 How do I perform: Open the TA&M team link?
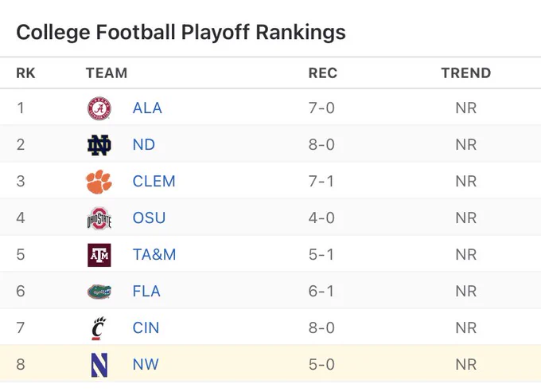[x=154, y=255]
